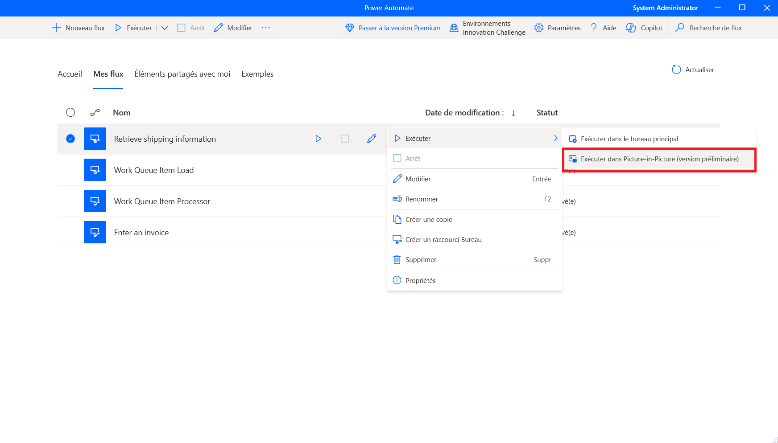Click the Arrêt stop button in toolbar
The image size is (778, 443).
point(191,28)
